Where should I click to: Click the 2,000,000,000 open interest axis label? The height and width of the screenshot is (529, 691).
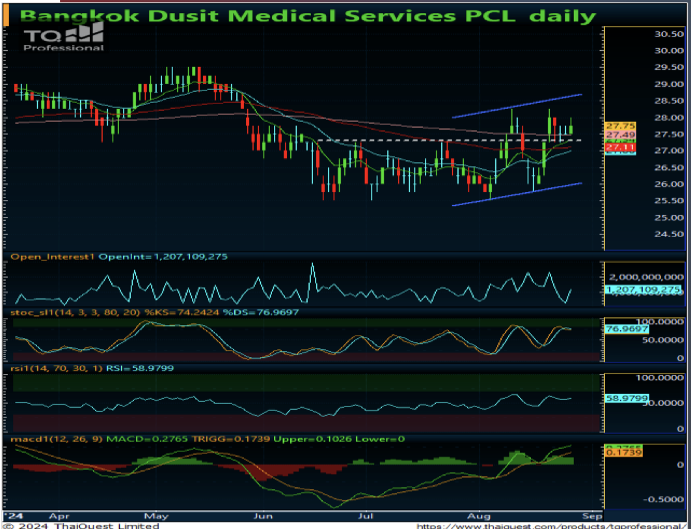(x=646, y=277)
